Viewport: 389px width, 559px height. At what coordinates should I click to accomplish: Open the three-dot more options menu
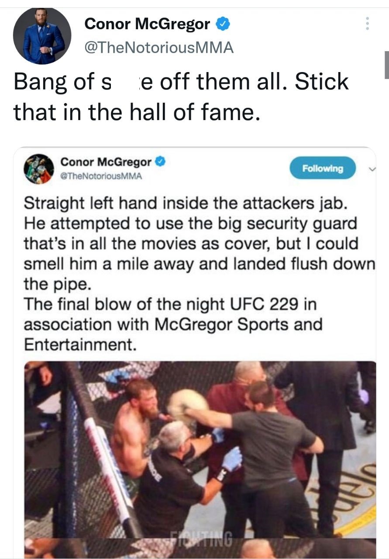point(367,23)
